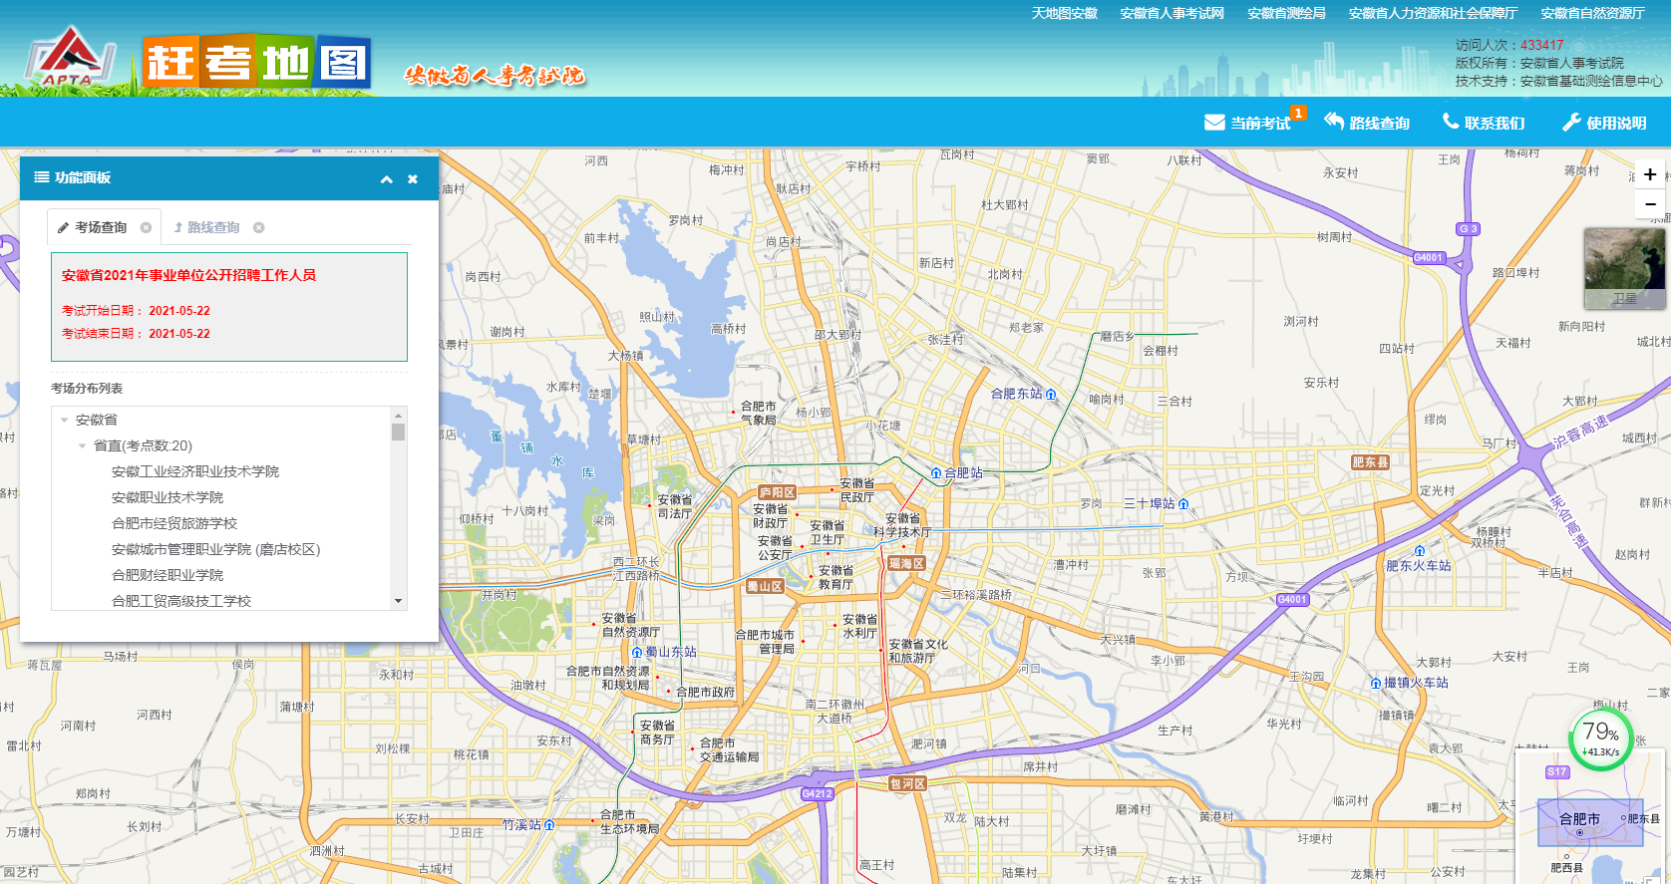Click the 路线查询 reply-arrow icon in the nav bar
The height and width of the screenshot is (884, 1671).
coord(1334,121)
